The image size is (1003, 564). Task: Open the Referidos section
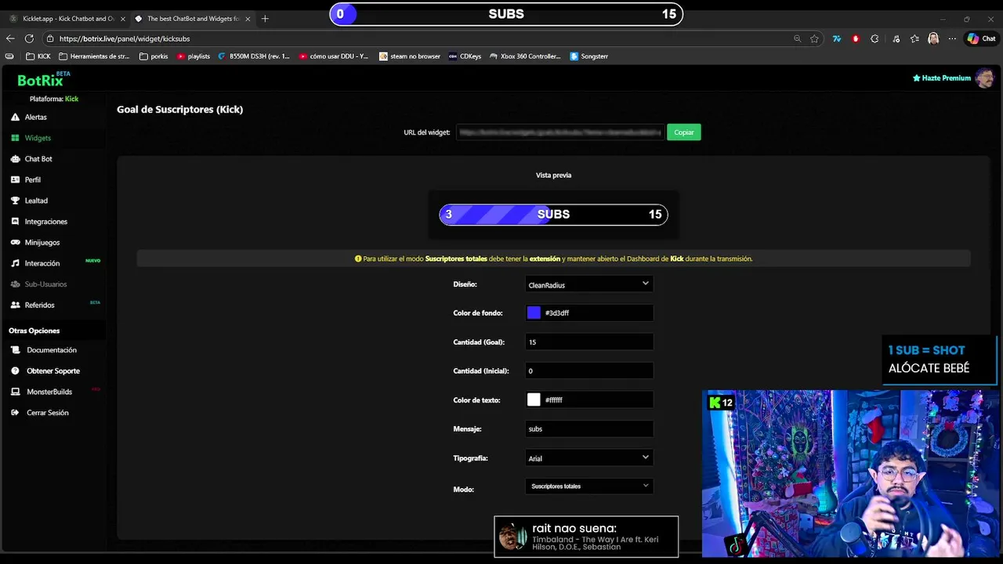pos(40,305)
